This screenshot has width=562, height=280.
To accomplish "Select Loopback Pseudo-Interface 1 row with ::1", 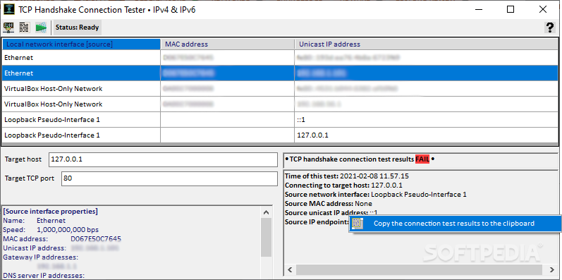I will [x=280, y=120].
